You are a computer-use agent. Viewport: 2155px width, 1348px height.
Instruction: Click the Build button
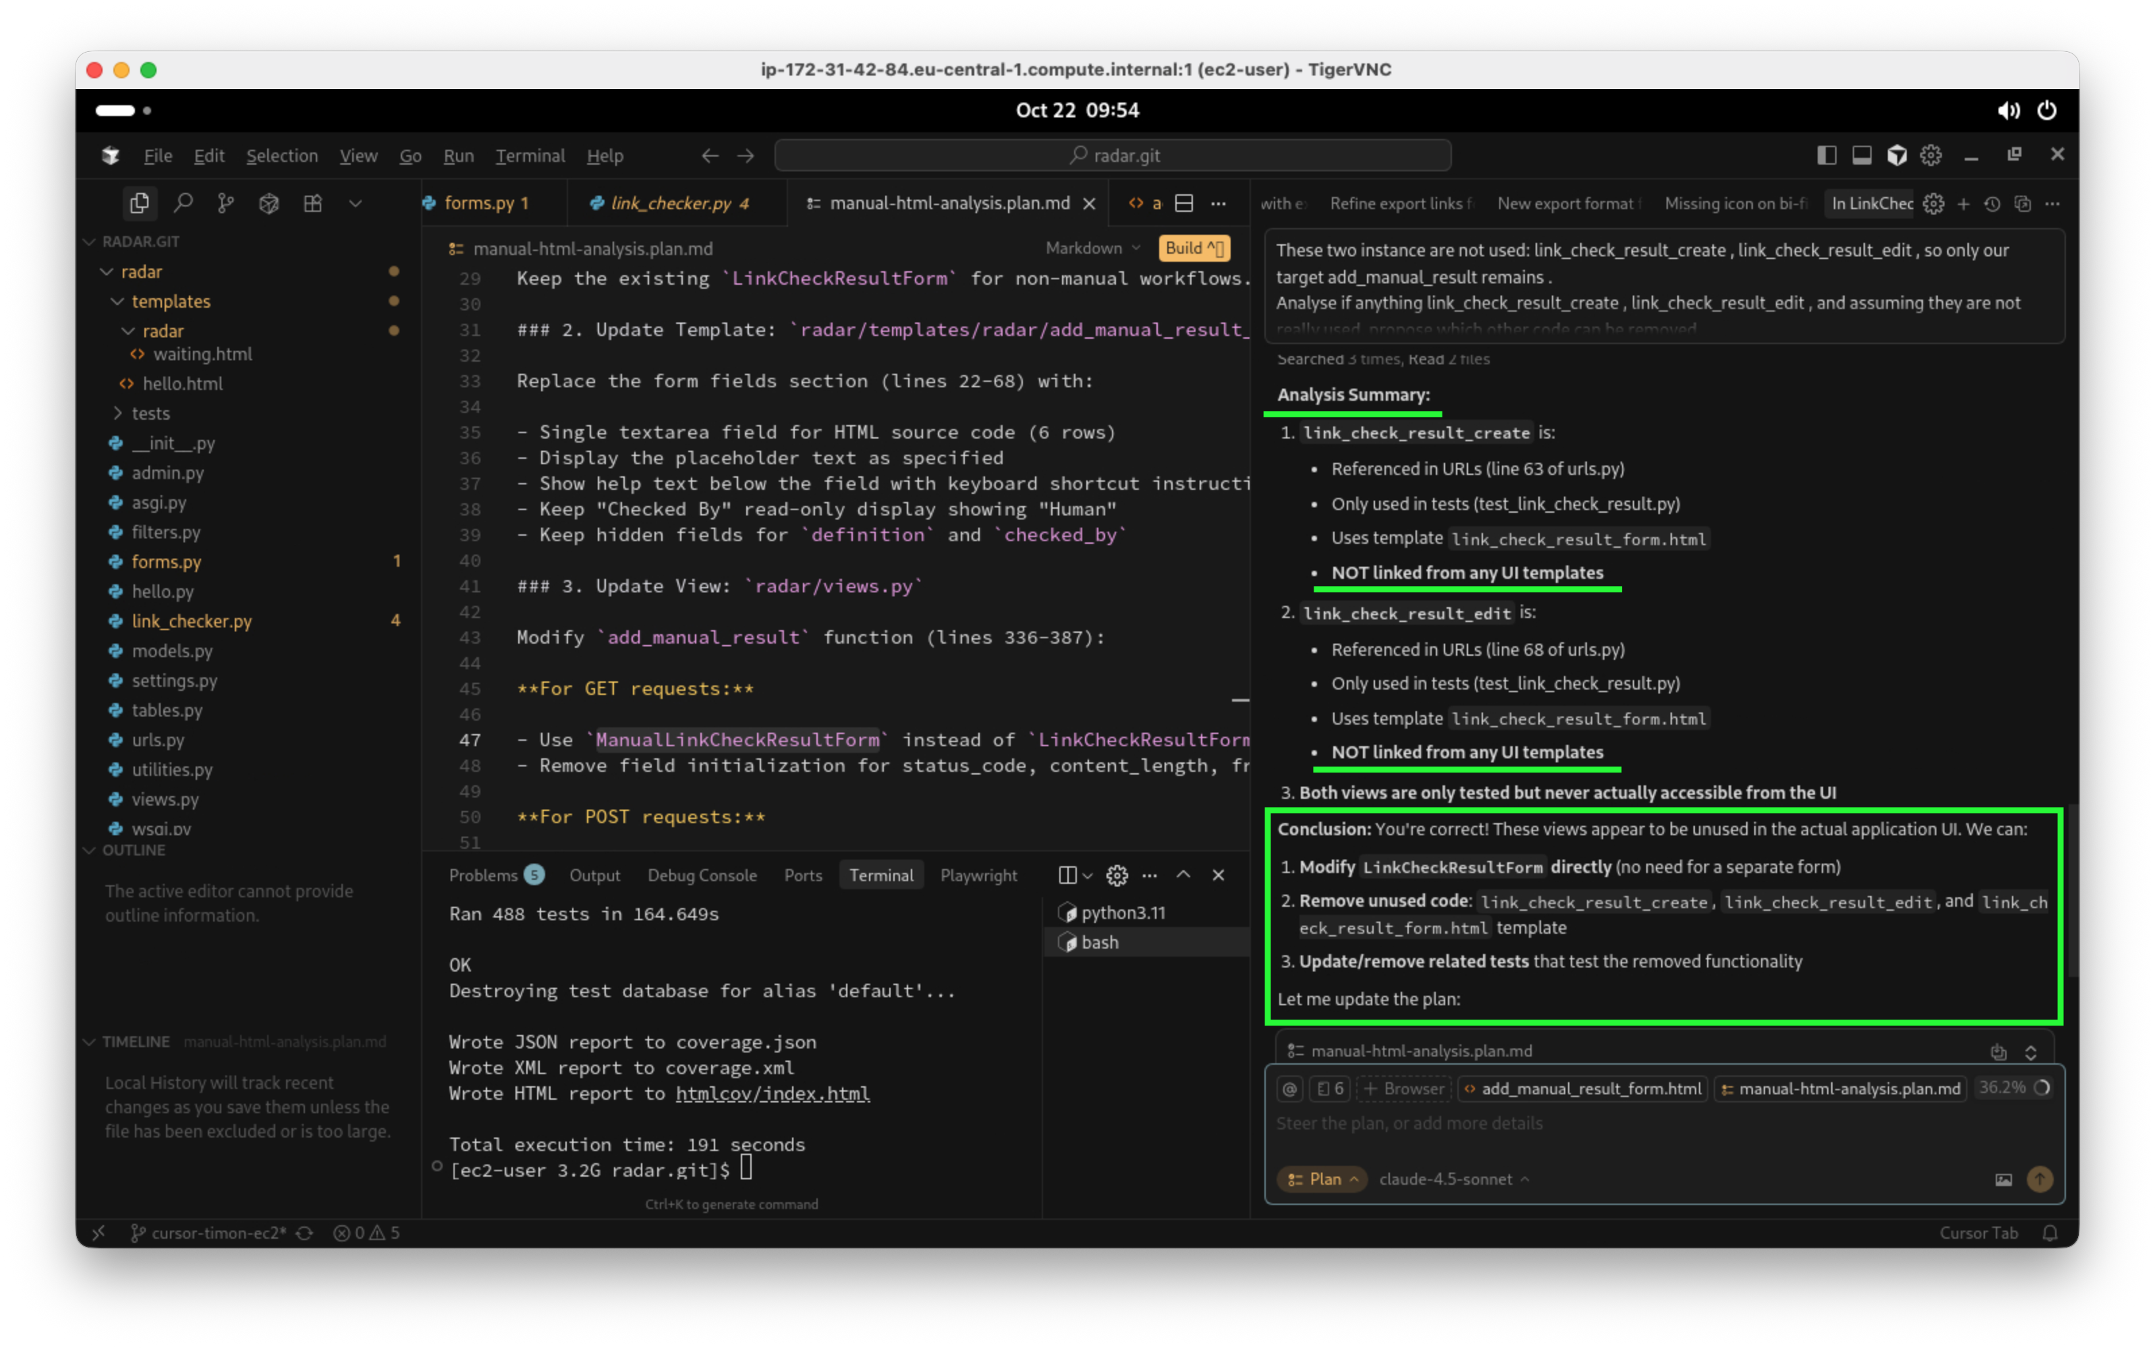(1193, 248)
